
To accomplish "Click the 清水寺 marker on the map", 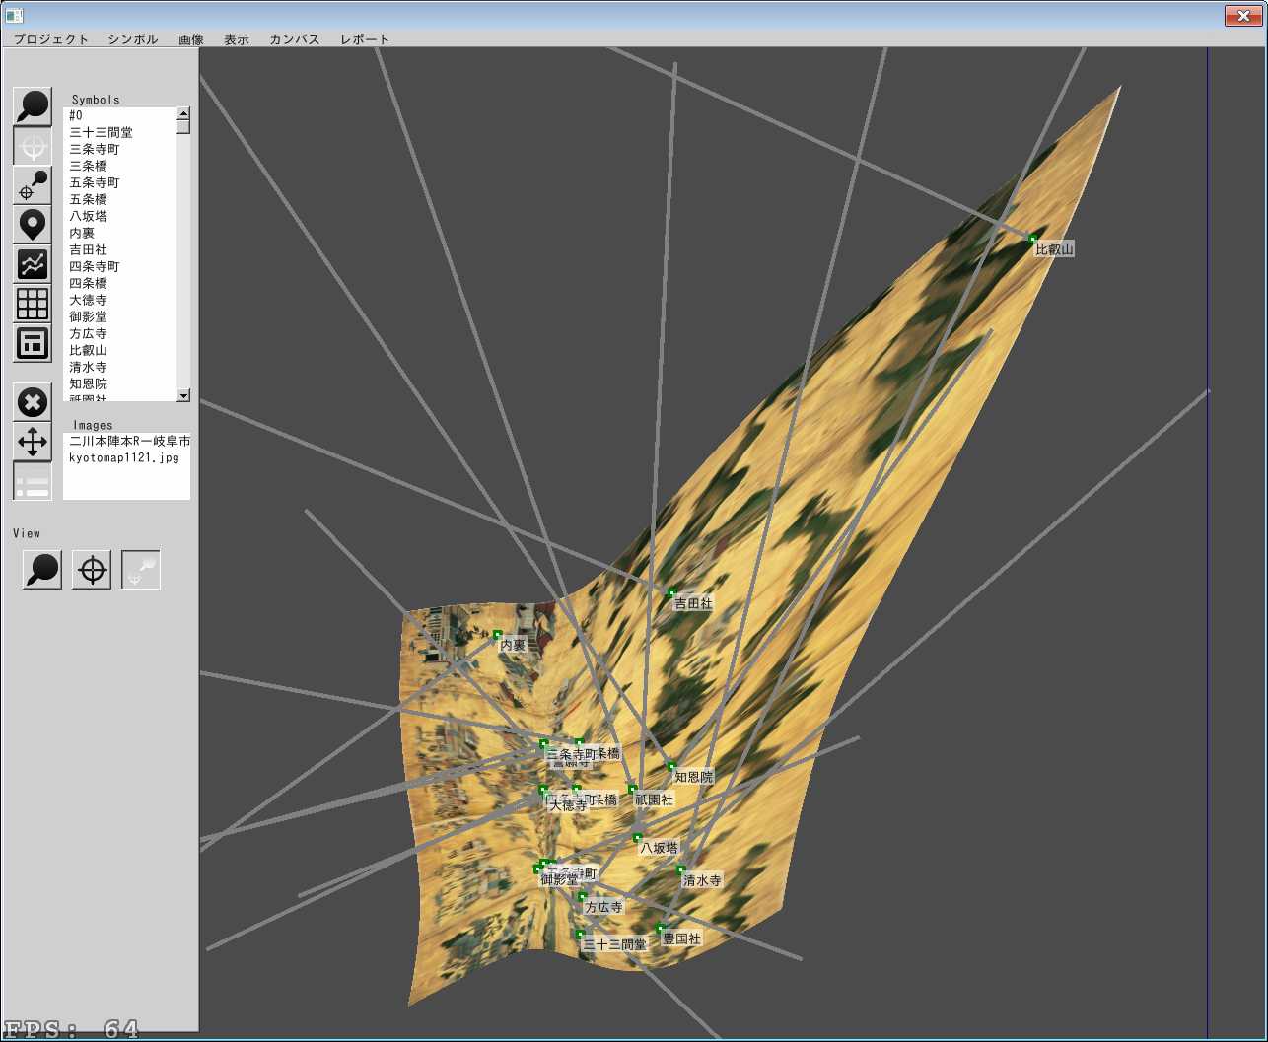I will 680,869.
